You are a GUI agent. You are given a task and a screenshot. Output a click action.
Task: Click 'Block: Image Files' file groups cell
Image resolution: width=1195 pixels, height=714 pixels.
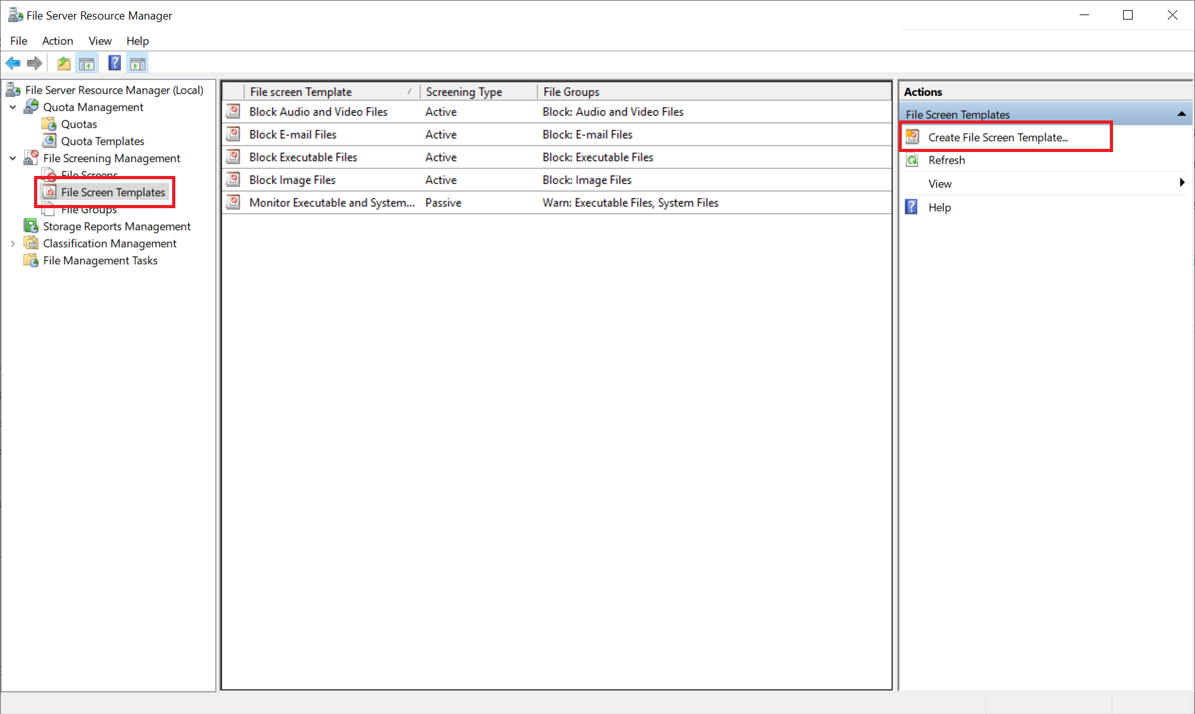click(587, 180)
